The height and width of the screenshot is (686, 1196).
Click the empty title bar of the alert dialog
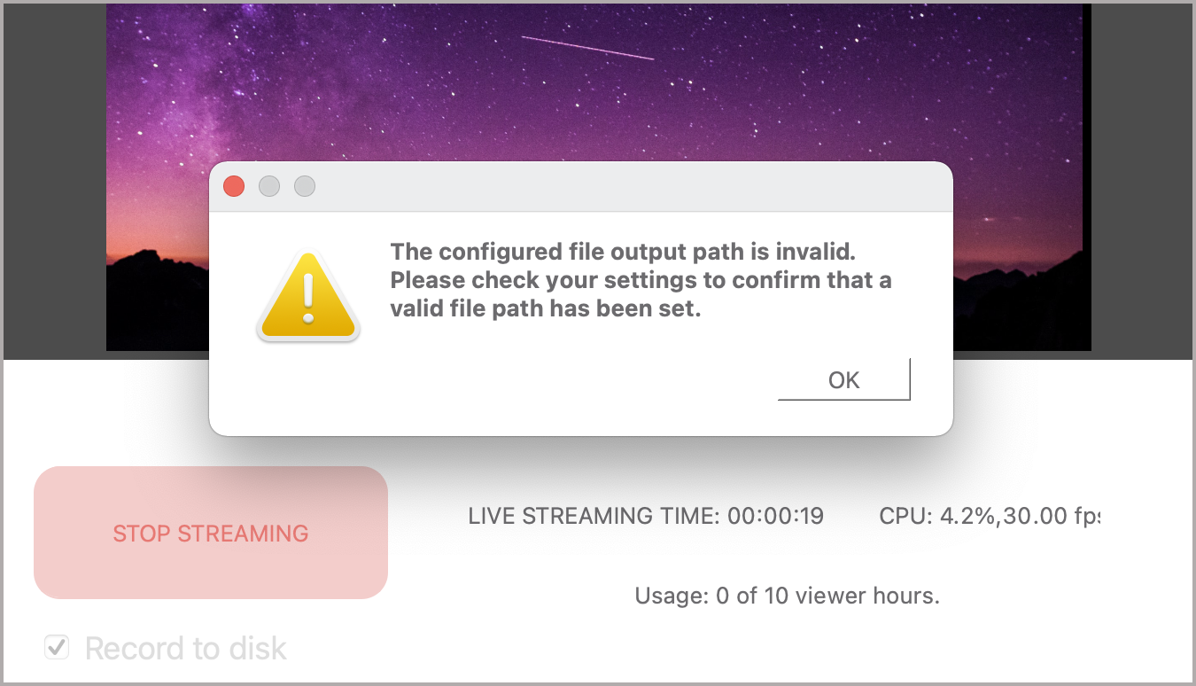620,186
